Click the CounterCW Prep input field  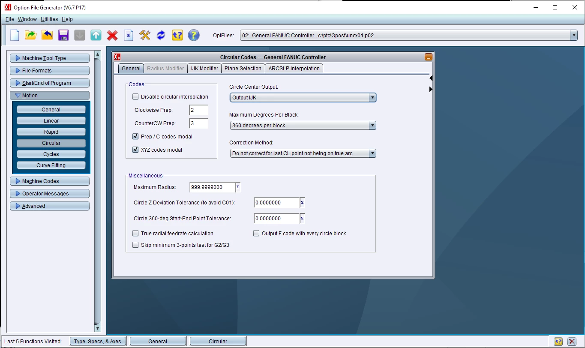[199, 123]
